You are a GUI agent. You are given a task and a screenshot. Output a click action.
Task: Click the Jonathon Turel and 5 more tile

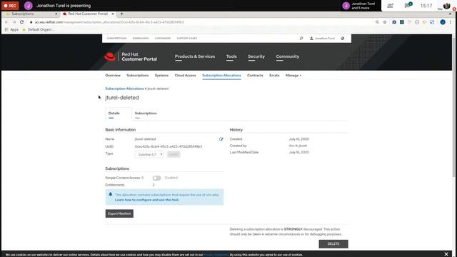361,6
